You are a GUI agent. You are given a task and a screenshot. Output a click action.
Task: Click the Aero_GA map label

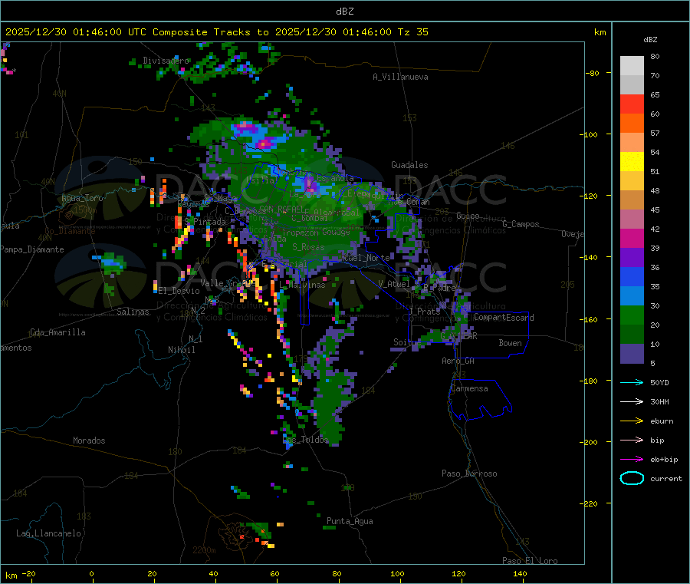pyautogui.click(x=458, y=361)
